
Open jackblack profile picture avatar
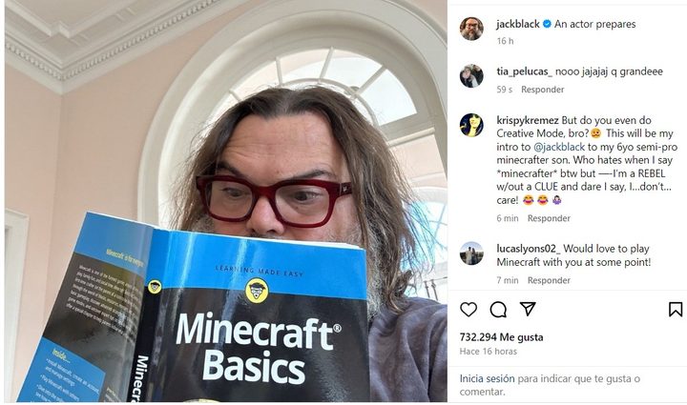pyautogui.click(x=471, y=29)
